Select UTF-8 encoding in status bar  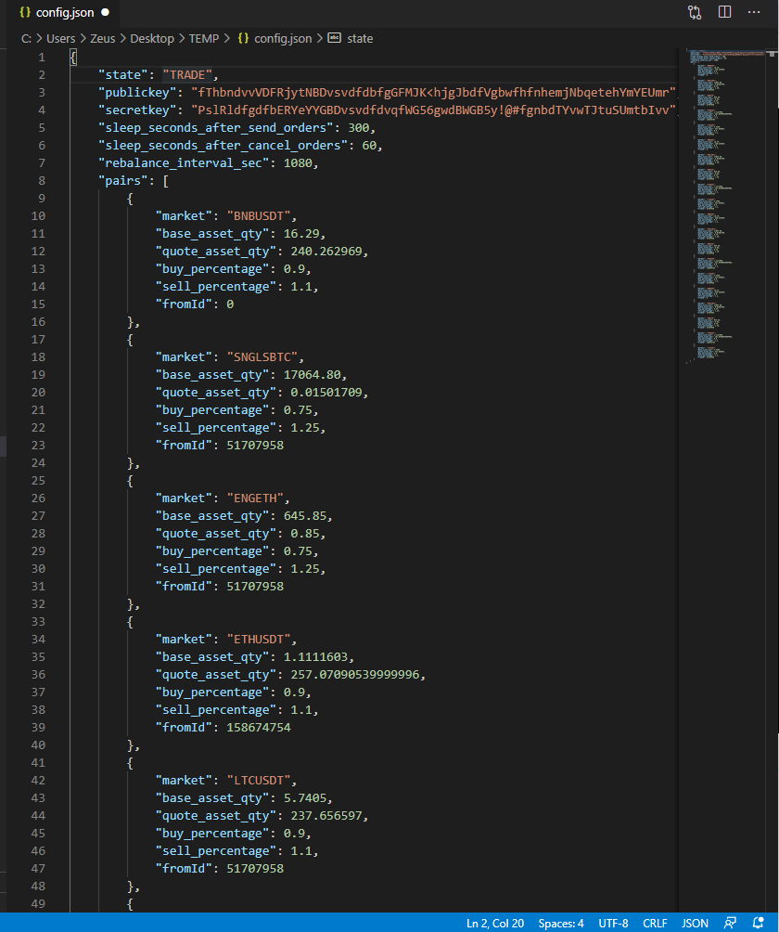coord(613,923)
